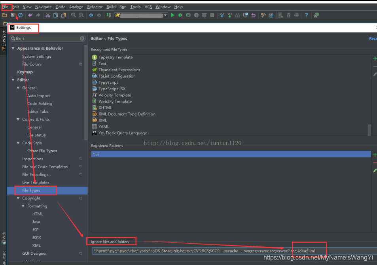Image resolution: width=377 pixels, height=265 pixels.
Task: Collapse the Editor tree section
Action: [13, 80]
